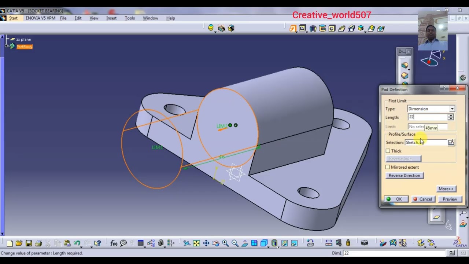This screenshot has height=264, width=469.
Task: Select the Shaft tool in top toolbar
Action: tap(313, 28)
